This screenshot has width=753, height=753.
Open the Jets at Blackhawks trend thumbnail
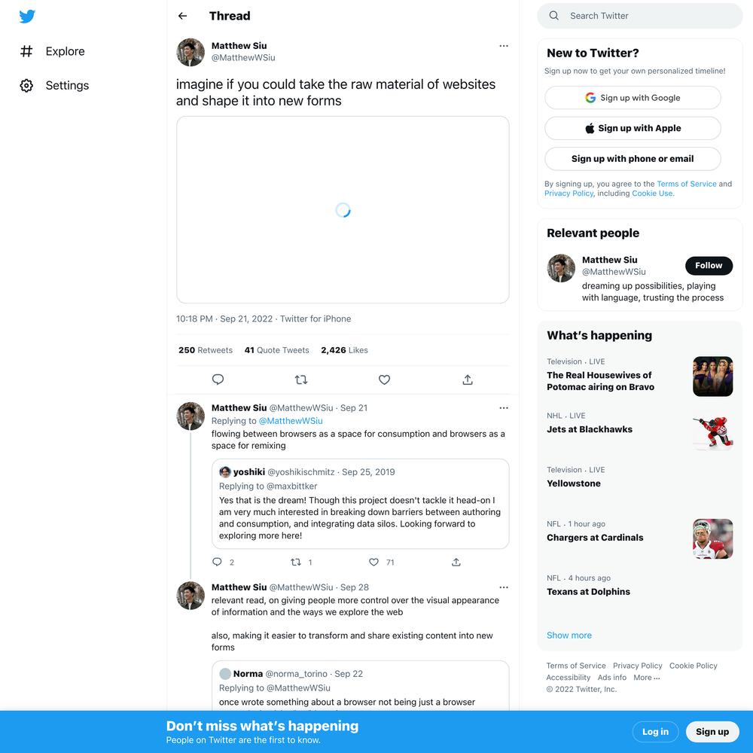(712, 430)
